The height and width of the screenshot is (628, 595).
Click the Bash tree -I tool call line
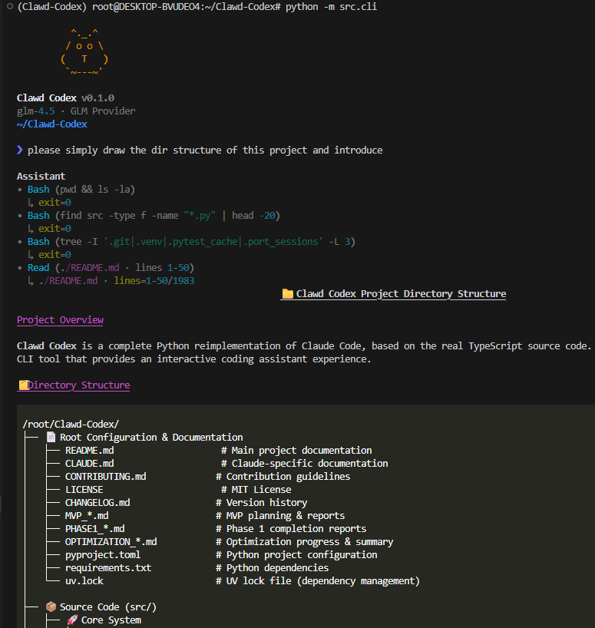191,242
